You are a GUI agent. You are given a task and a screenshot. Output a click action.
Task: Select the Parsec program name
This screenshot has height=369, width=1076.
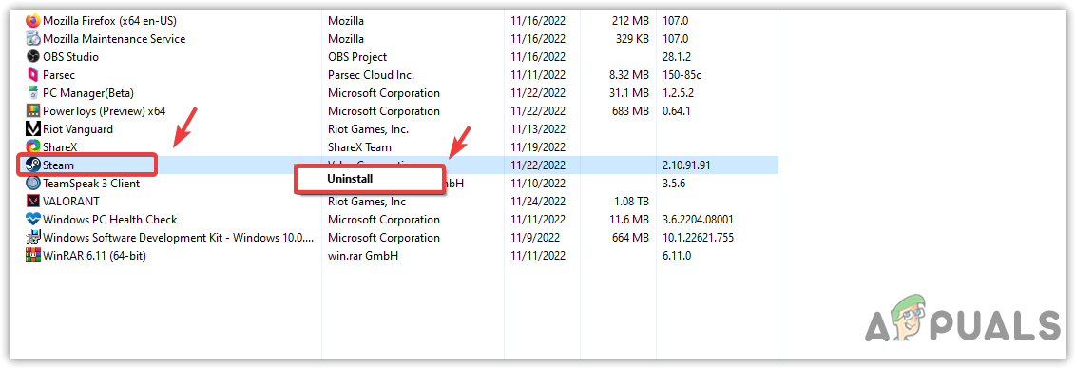(59, 75)
